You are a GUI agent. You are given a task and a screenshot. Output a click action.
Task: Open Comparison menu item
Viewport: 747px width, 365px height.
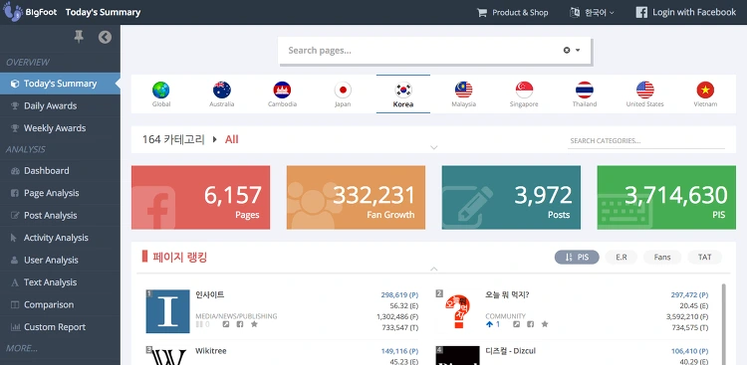point(60,304)
